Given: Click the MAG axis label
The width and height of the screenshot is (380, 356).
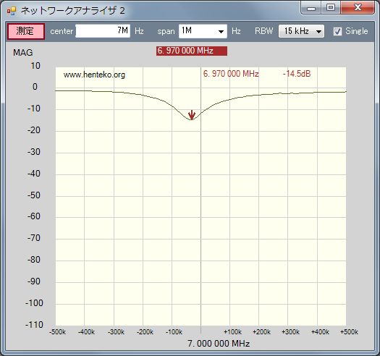Looking at the screenshot, I should tap(22, 53).
